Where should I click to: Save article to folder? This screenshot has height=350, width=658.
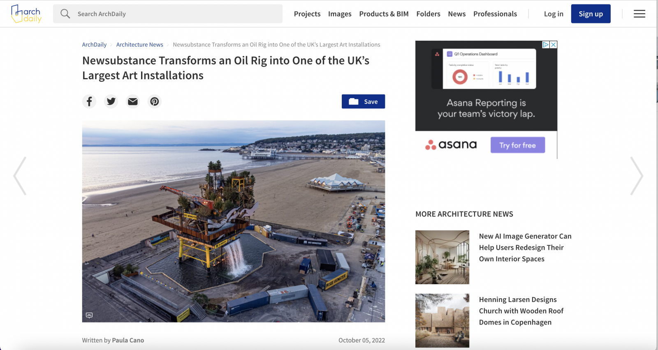pos(363,101)
